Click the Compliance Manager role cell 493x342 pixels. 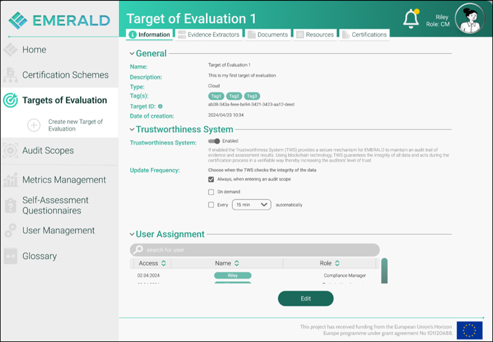(x=344, y=276)
